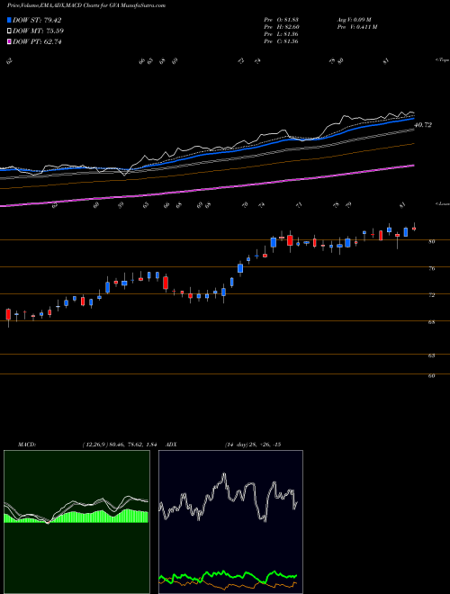Click the 60 price axis label
The height and width of the screenshot is (594, 450).
tap(431, 376)
